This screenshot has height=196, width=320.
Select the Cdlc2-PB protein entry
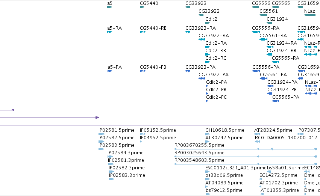tap(216, 90)
